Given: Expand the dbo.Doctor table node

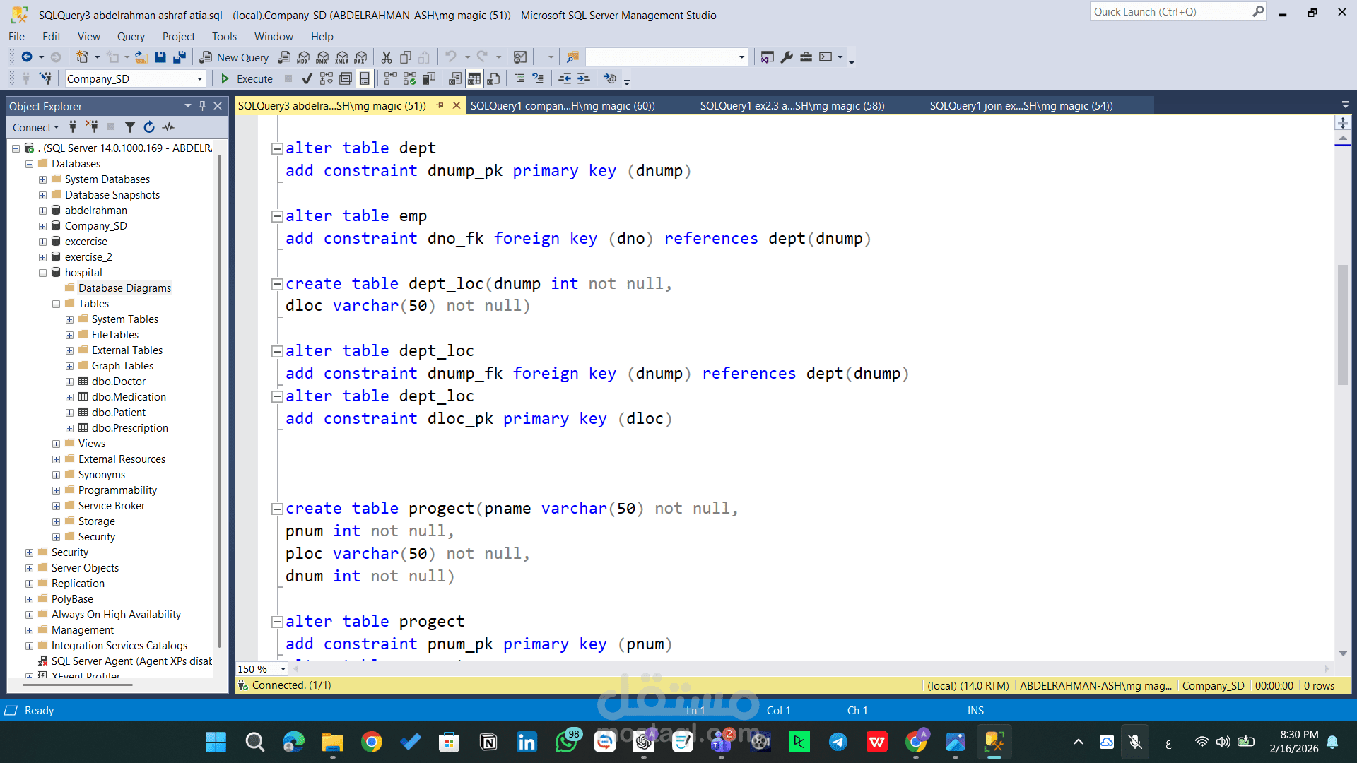Looking at the screenshot, I should (69, 381).
